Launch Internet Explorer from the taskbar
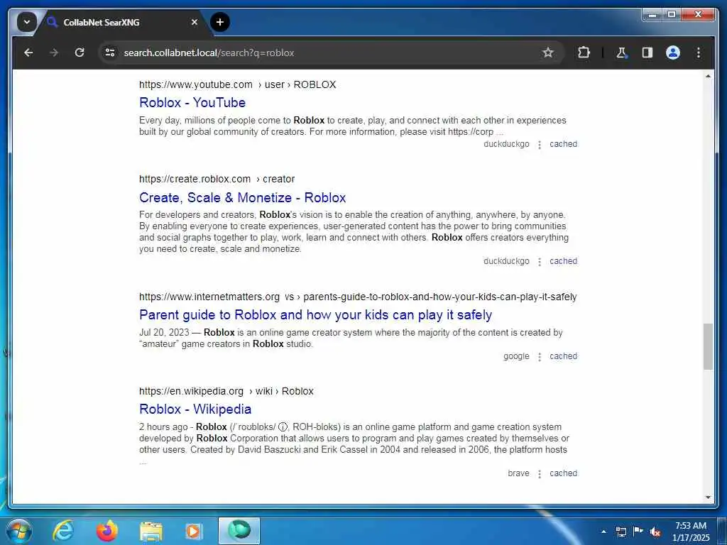This screenshot has height=545, width=727. click(x=63, y=531)
